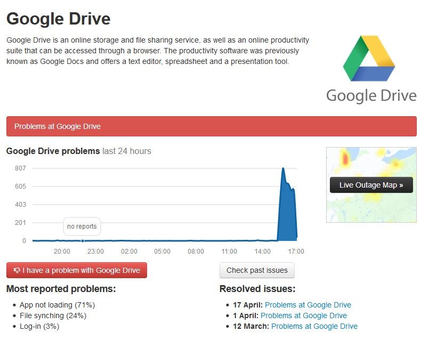Click the Google Drive page heading
Viewport: 429px width, 340px height.
click(59, 19)
